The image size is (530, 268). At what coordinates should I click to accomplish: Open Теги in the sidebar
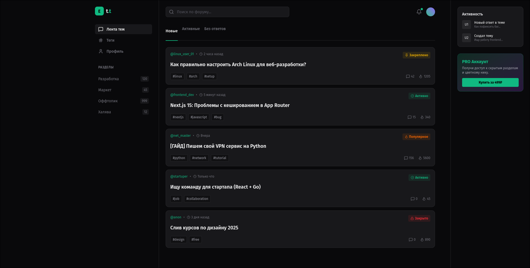pyautogui.click(x=110, y=40)
